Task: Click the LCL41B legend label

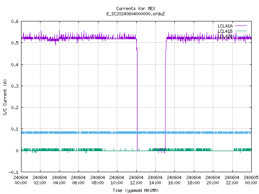Action: click(225, 31)
